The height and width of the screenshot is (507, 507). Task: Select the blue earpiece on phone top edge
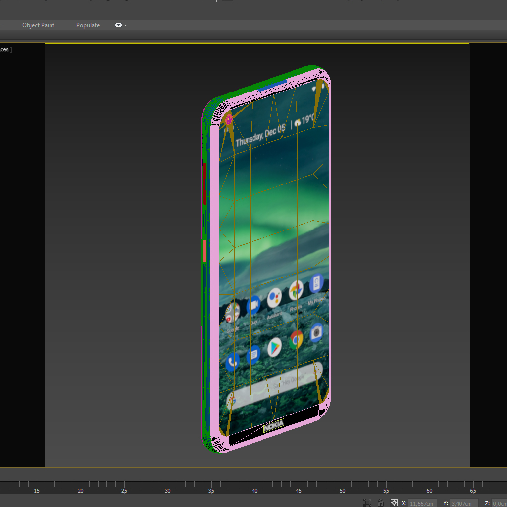[273, 85]
